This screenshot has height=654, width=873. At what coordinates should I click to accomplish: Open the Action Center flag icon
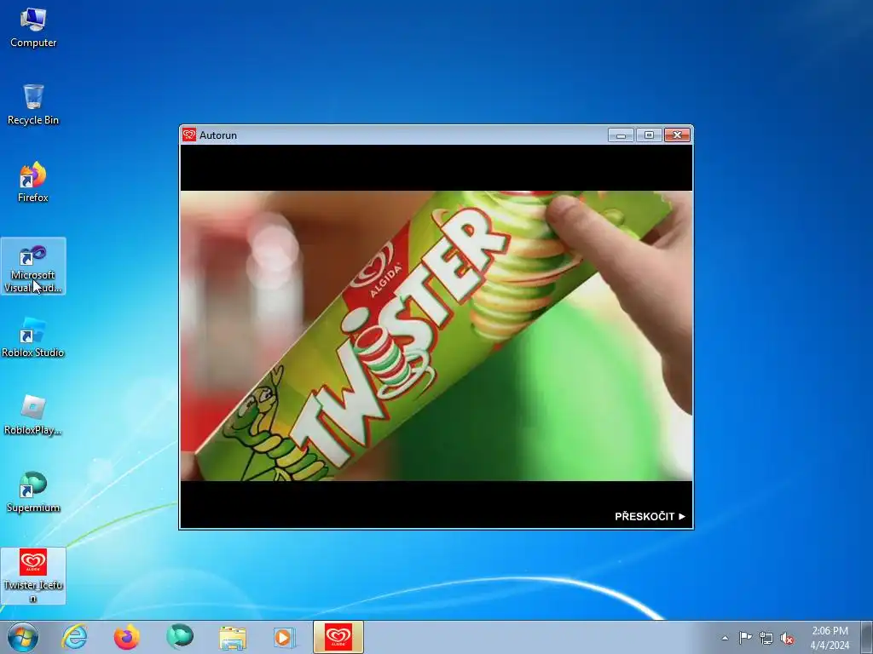(x=745, y=638)
